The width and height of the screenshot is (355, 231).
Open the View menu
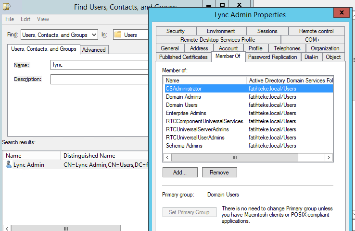click(43, 19)
